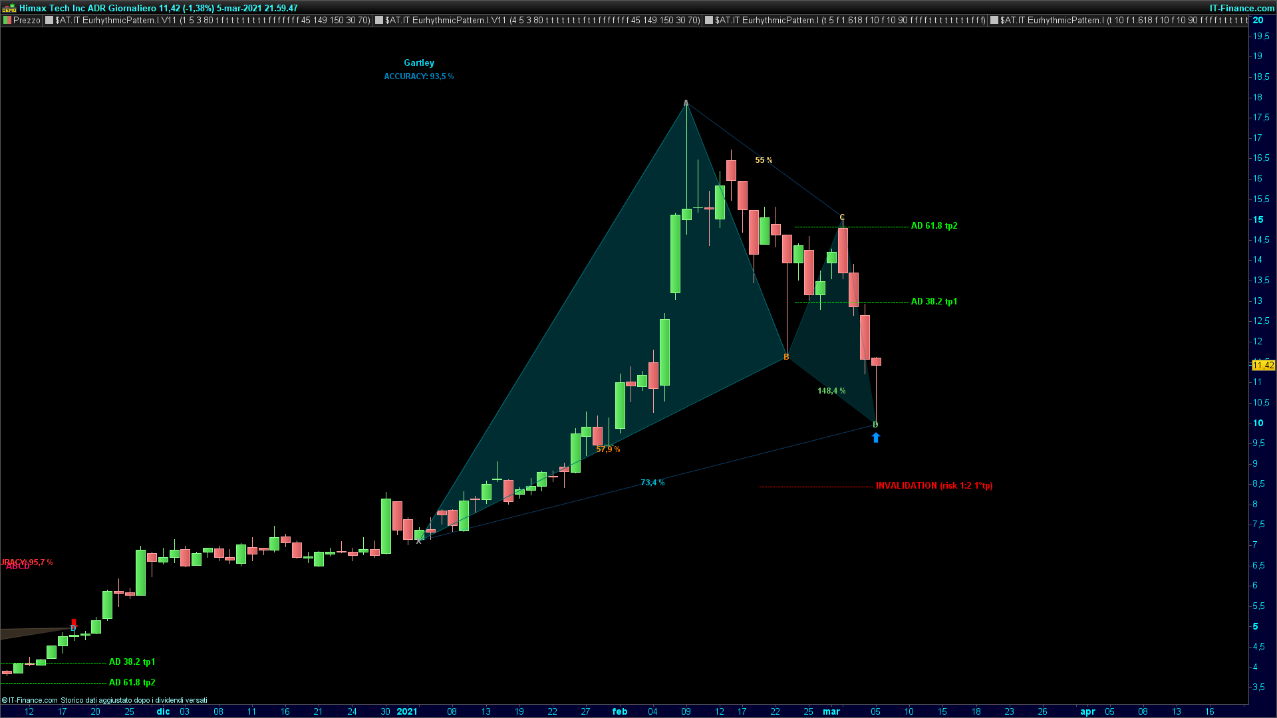
Task: Select the AD 61.8 tp2 target label near point C
Action: click(934, 226)
